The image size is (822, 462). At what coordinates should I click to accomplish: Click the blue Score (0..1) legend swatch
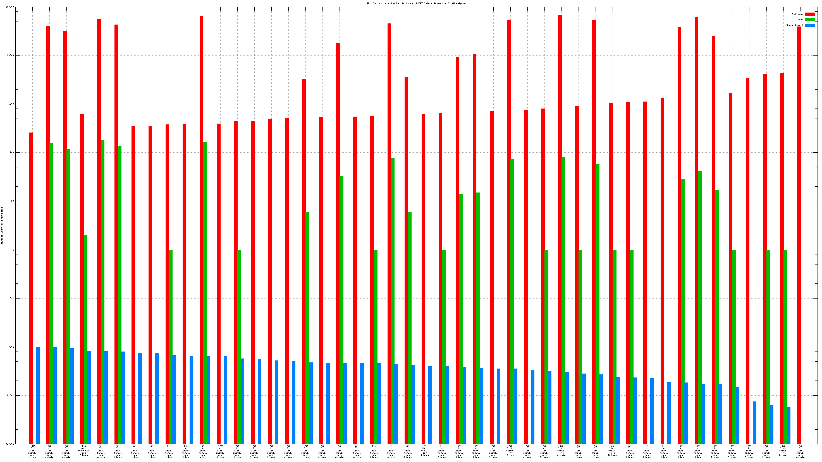[809, 25]
